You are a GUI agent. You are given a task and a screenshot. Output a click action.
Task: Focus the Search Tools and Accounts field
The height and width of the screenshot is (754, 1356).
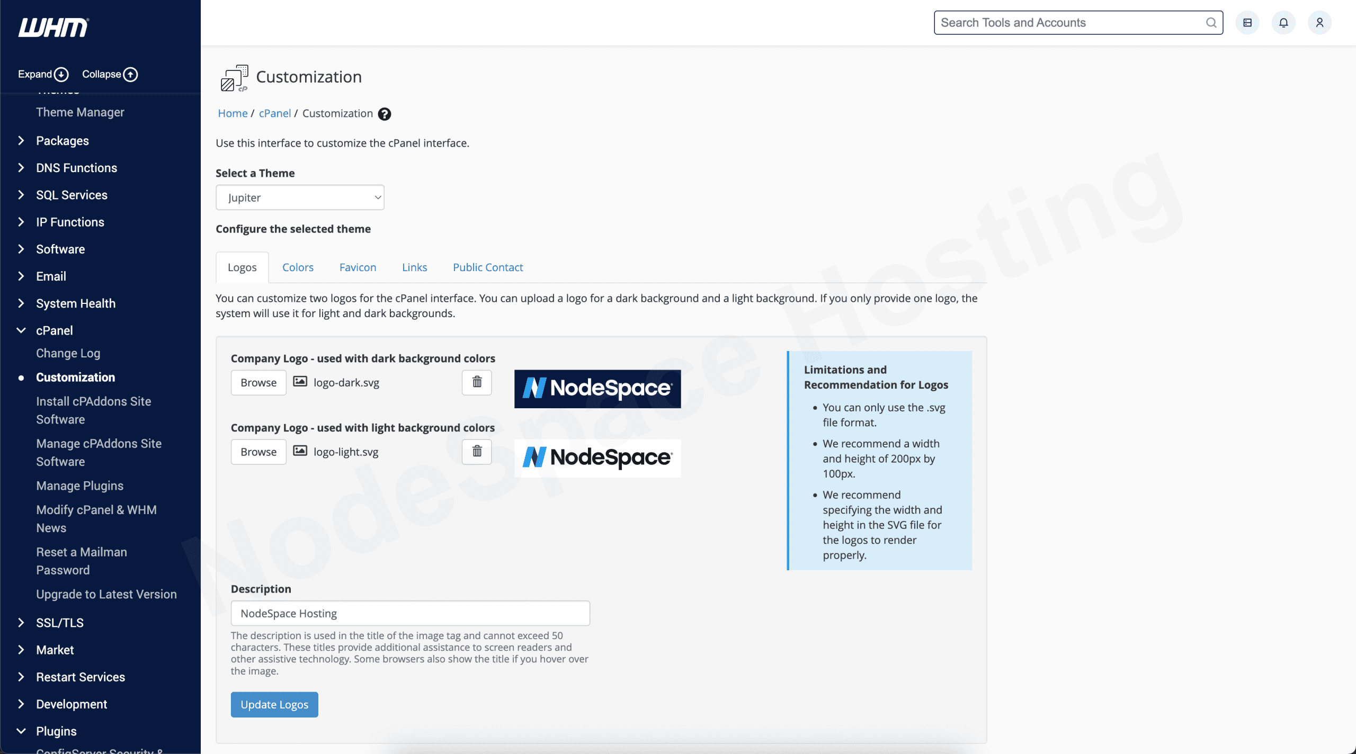pos(1078,23)
